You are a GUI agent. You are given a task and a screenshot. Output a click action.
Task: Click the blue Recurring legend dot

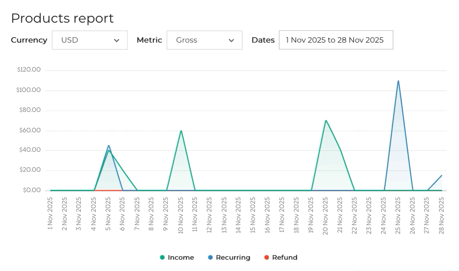click(210, 257)
